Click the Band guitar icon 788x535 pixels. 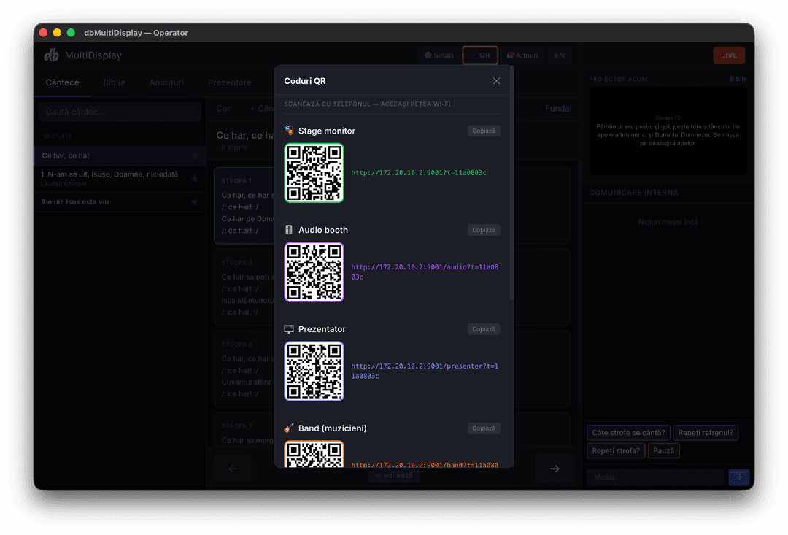[289, 428]
